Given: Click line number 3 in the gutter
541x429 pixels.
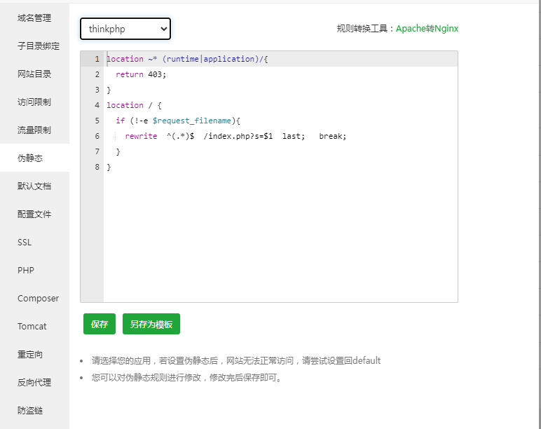Looking at the screenshot, I should tap(97, 90).
